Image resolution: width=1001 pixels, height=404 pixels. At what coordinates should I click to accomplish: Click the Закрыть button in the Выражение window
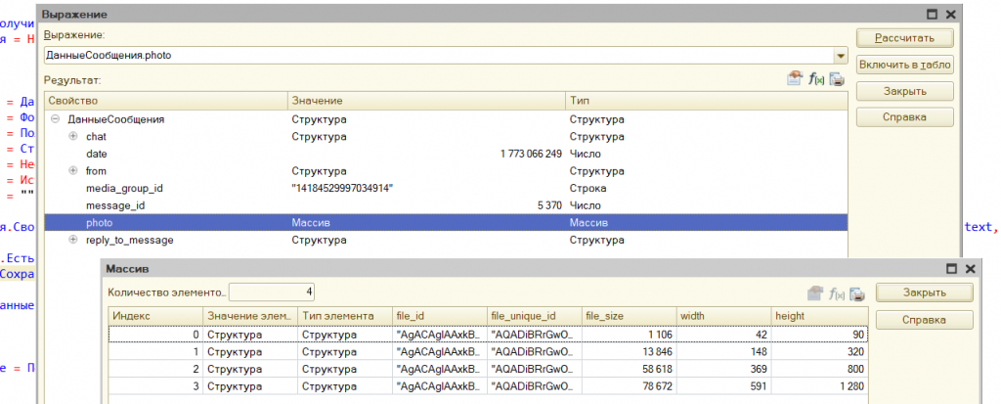(x=904, y=92)
